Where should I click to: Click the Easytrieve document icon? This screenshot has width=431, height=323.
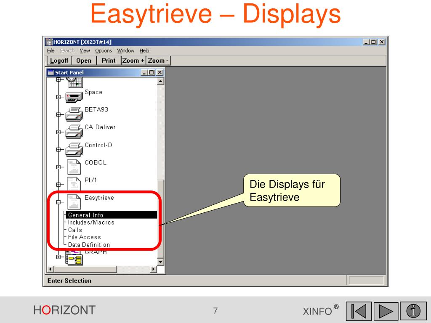click(74, 202)
